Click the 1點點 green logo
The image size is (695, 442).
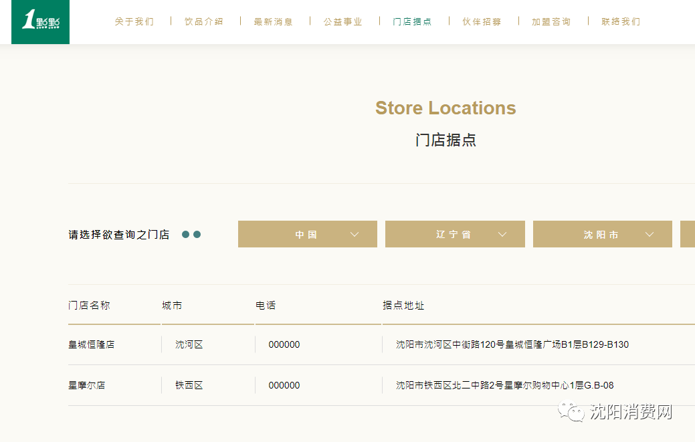[x=40, y=21]
